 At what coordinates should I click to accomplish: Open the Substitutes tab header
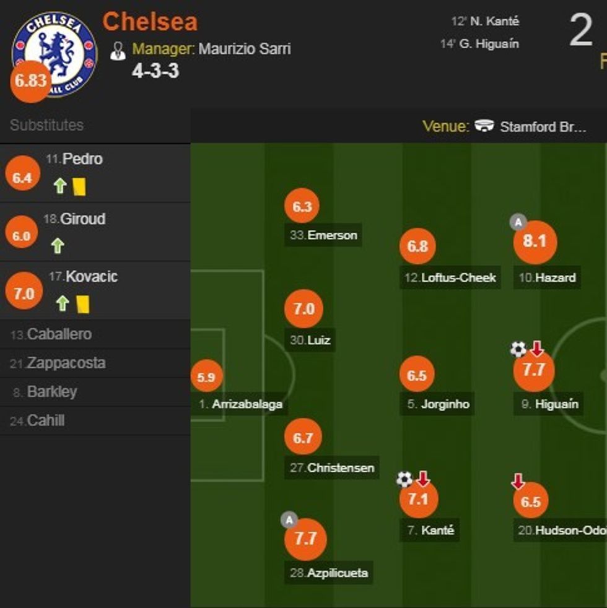pos(46,125)
